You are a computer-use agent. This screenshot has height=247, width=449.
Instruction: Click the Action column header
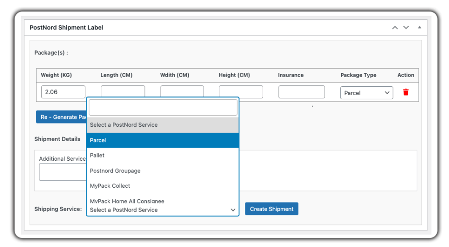[405, 75]
